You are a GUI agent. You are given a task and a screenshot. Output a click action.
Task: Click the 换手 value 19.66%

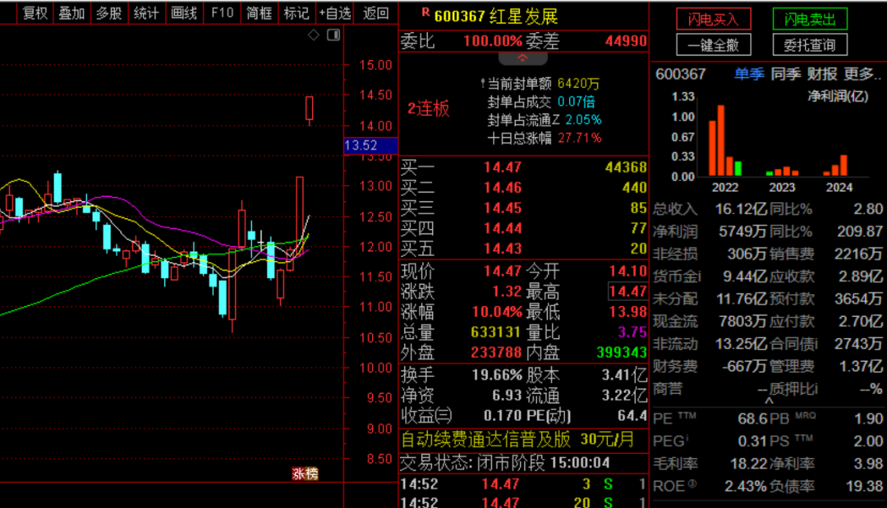pos(497,375)
